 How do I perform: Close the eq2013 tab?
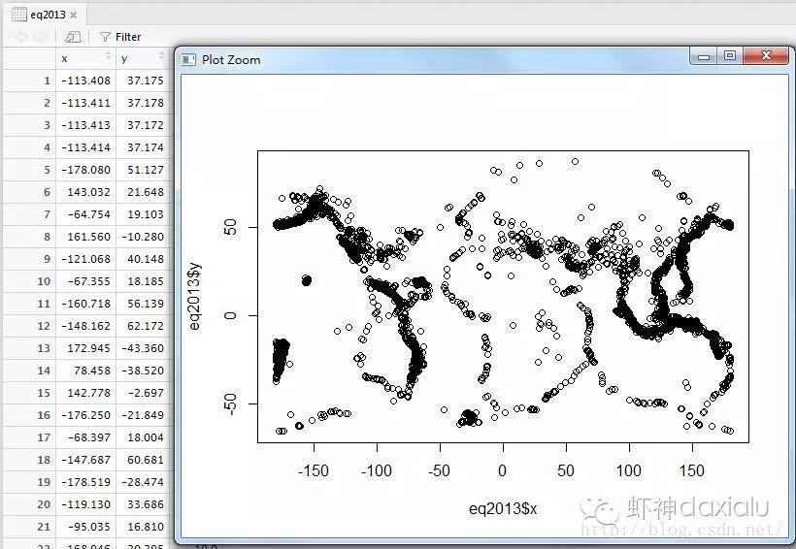tap(74, 16)
